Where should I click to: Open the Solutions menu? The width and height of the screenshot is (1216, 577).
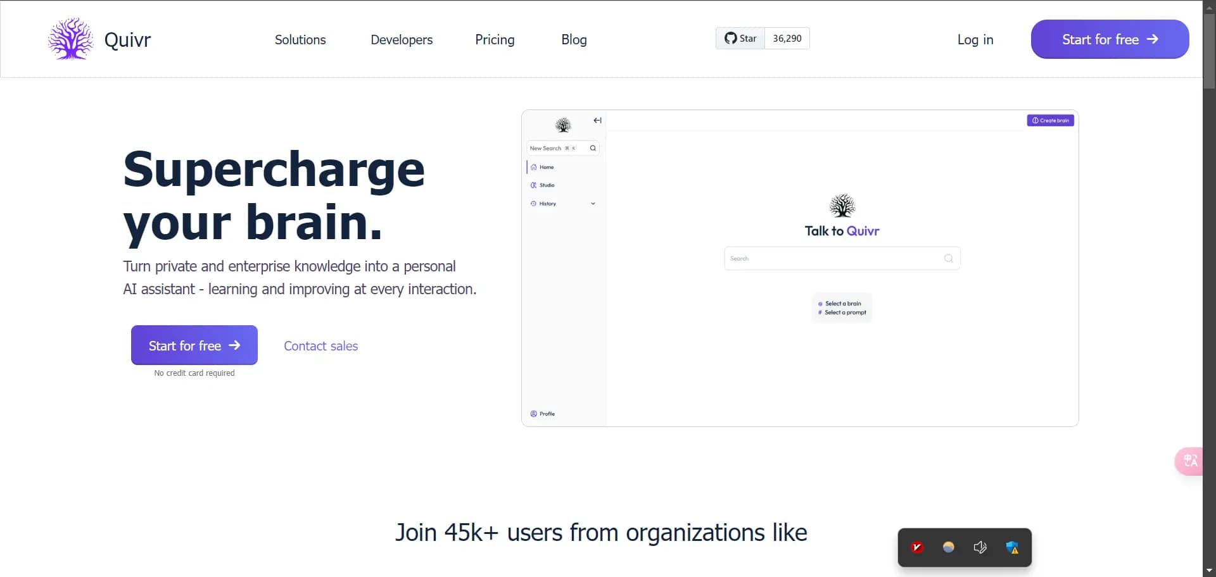click(300, 40)
